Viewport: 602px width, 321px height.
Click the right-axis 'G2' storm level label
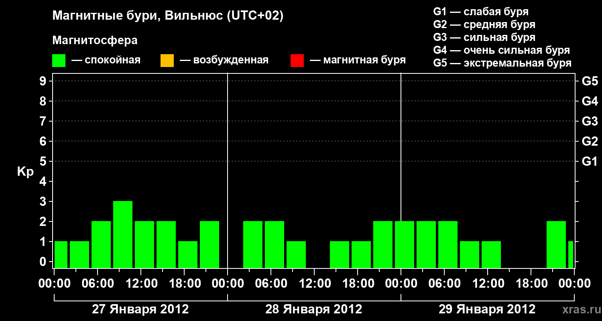point(590,141)
